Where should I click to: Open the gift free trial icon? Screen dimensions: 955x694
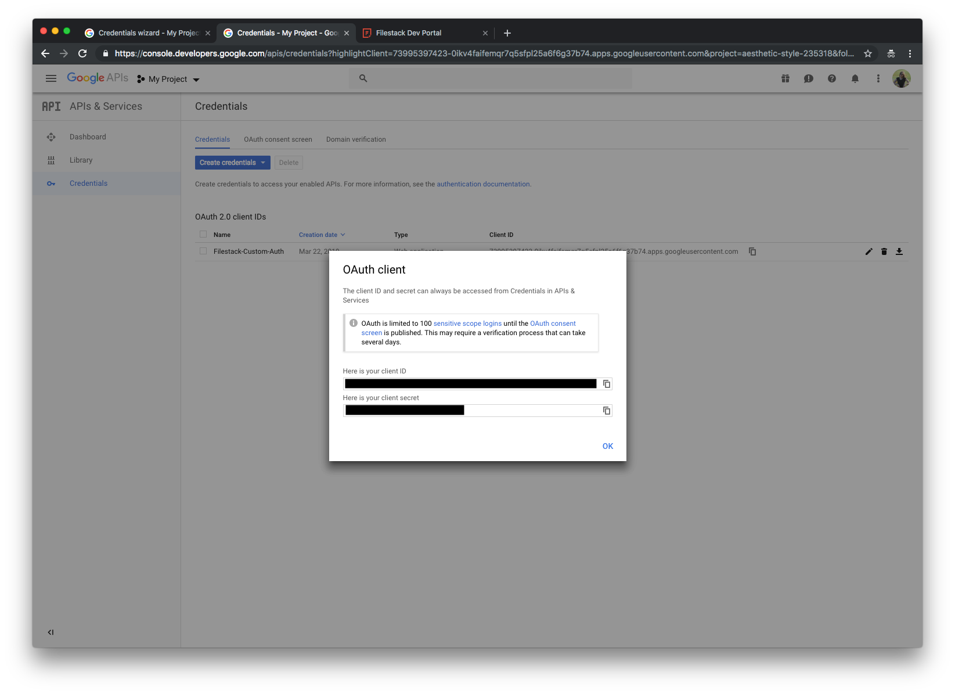tap(785, 78)
